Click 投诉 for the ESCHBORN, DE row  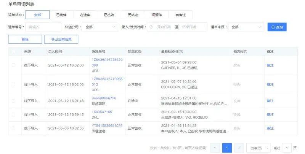[x=237, y=84]
